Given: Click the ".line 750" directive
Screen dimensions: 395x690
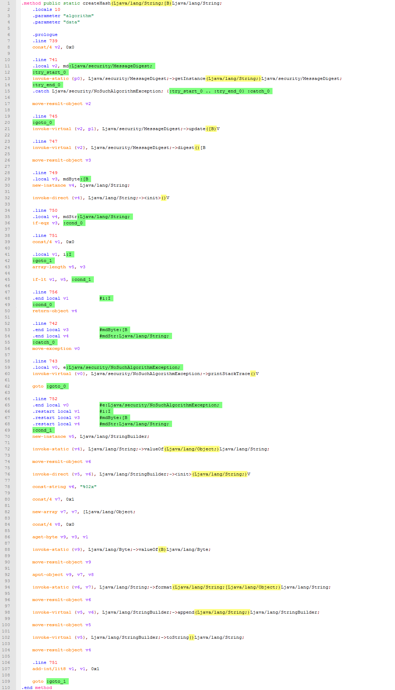Looking at the screenshot, I should (45, 210).
